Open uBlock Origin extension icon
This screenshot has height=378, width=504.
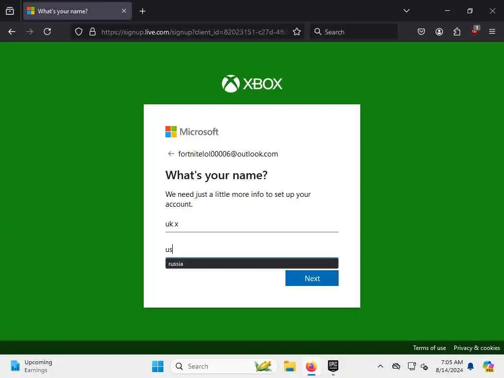[475, 31]
